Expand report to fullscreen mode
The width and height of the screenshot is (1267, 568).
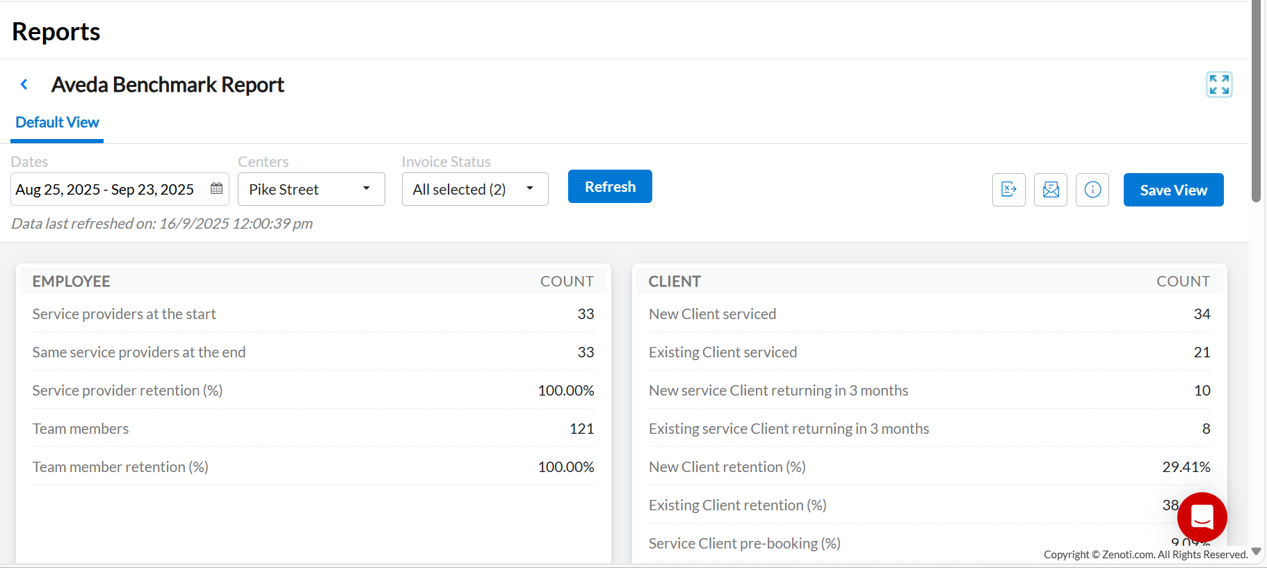tap(1218, 85)
